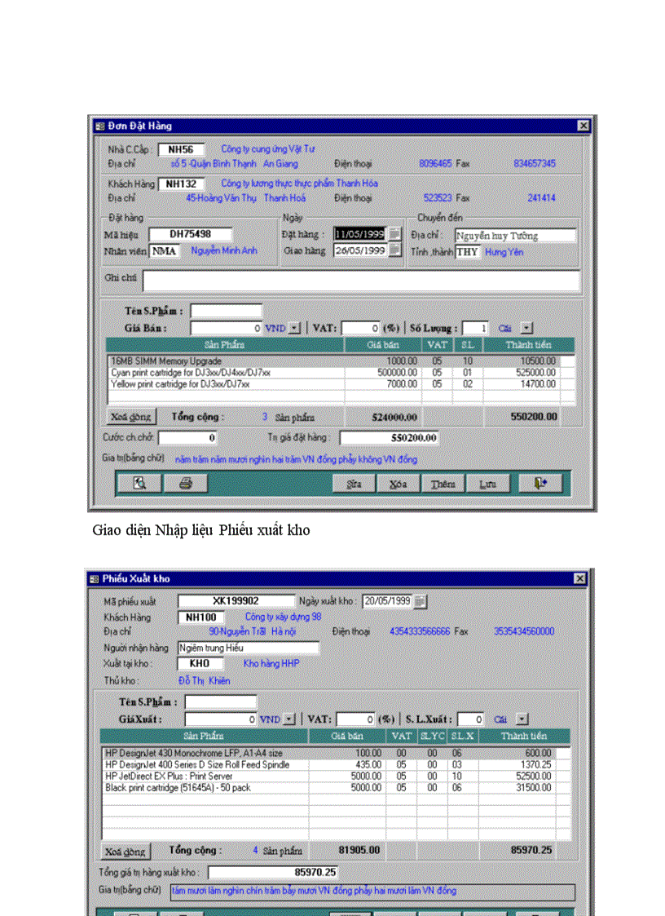Open the calendar picker next to Ngày xuất kho
Screen dimensions: 665x916
tap(419, 601)
